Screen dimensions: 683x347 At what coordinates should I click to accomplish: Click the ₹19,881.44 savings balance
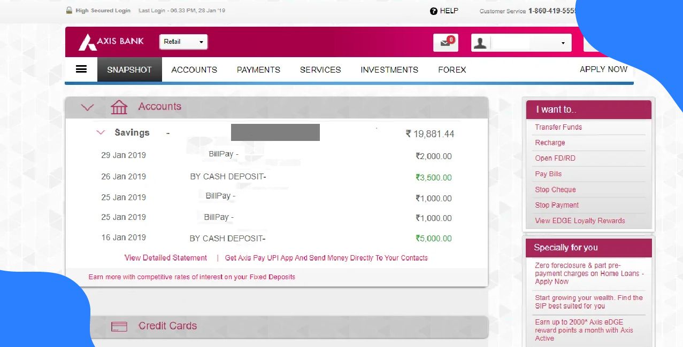[431, 134]
